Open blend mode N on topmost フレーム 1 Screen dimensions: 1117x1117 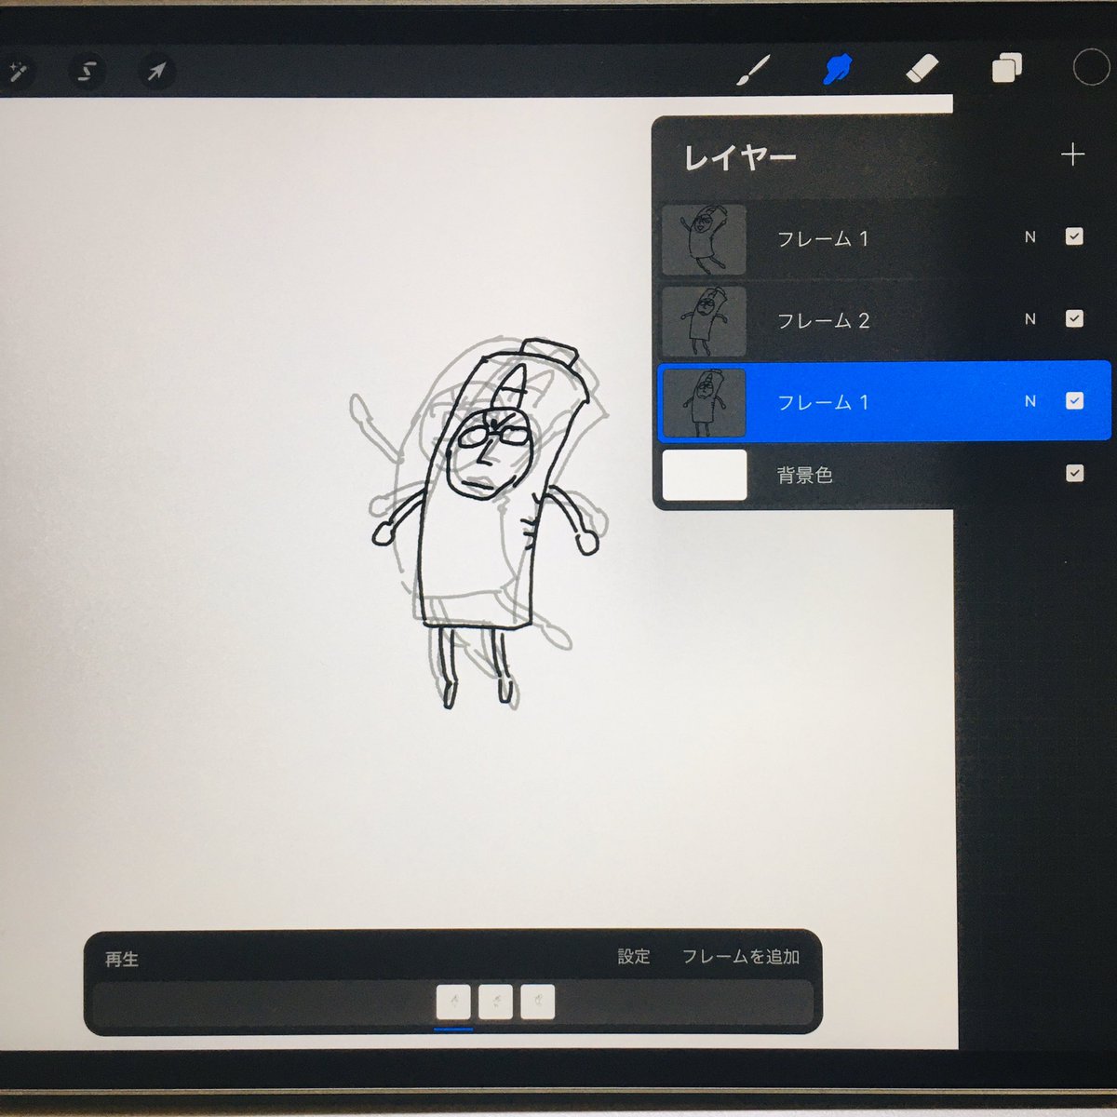pos(1030,237)
